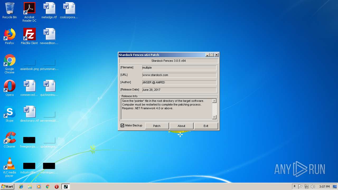
Task: Select the industryfilm file icon
Action: (x=29, y=168)
